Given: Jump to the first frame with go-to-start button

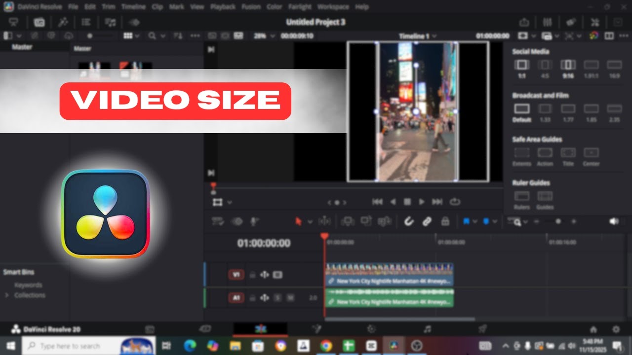Looking at the screenshot, I should (377, 202).
